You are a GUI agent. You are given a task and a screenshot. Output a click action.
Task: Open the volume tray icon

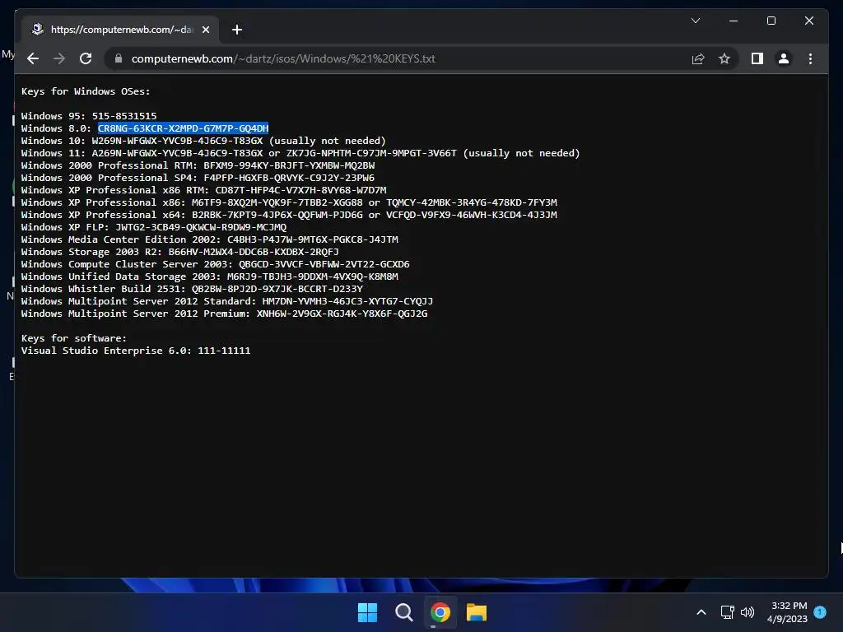(748, 612)
